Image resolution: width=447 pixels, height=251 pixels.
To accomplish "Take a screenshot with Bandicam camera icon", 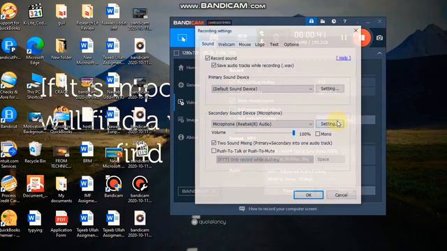I will tap(379, 38).
